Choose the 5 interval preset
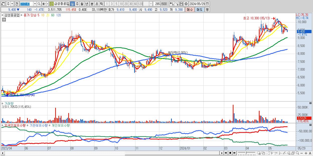 point(116,4)
